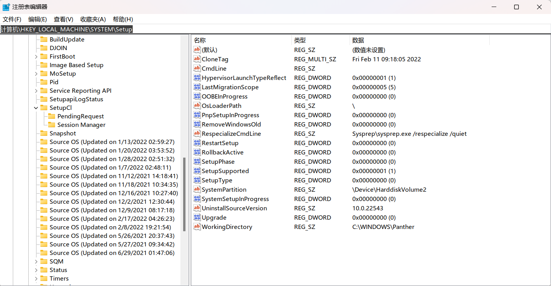551x286 pixels.
Task: Select the HypervisorLaunchTypeReflect DWORD icon
Action: [x=197, y=78]
